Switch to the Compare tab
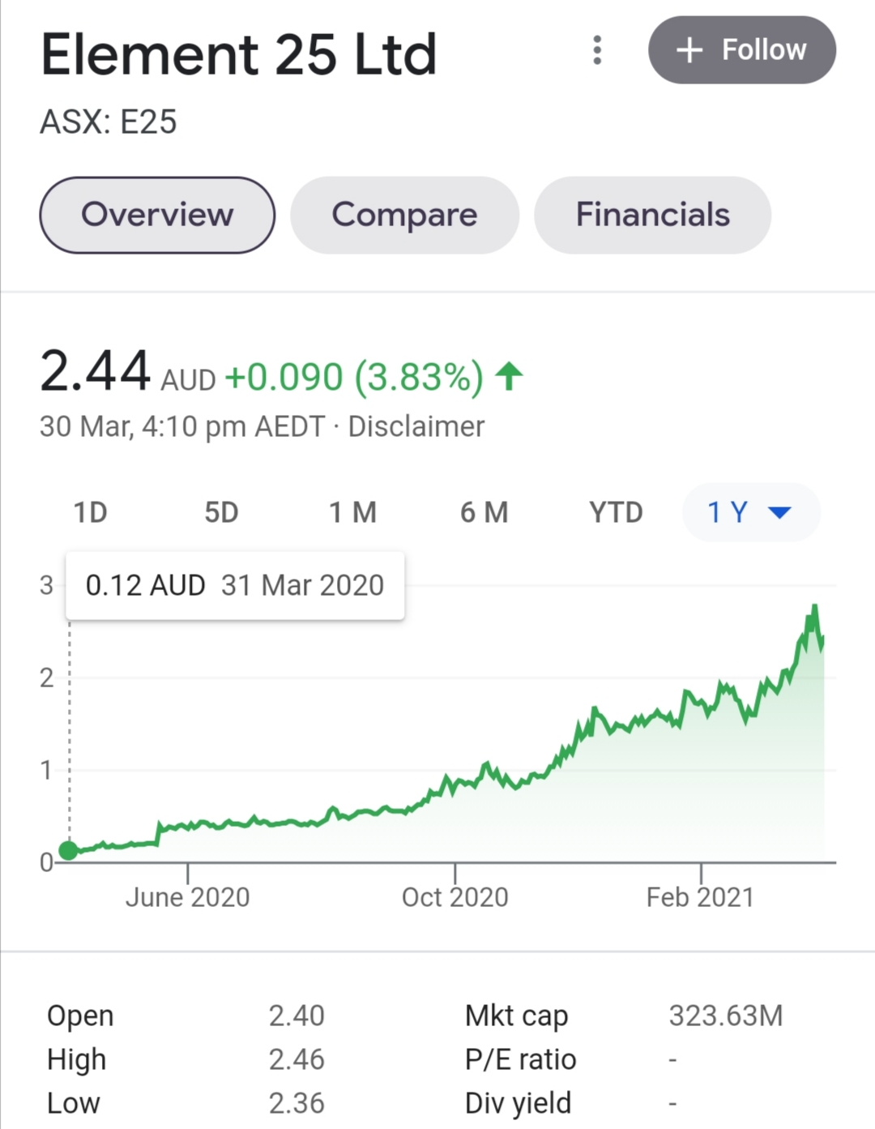Screen dimensions: 875x1129 point(404,215)
